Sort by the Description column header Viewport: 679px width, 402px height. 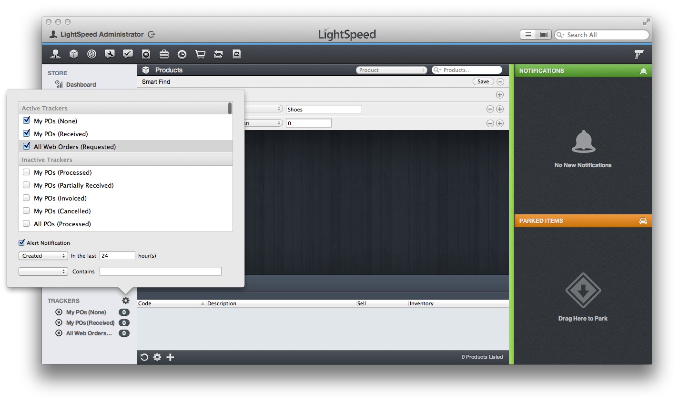click(x=281, y=303)
